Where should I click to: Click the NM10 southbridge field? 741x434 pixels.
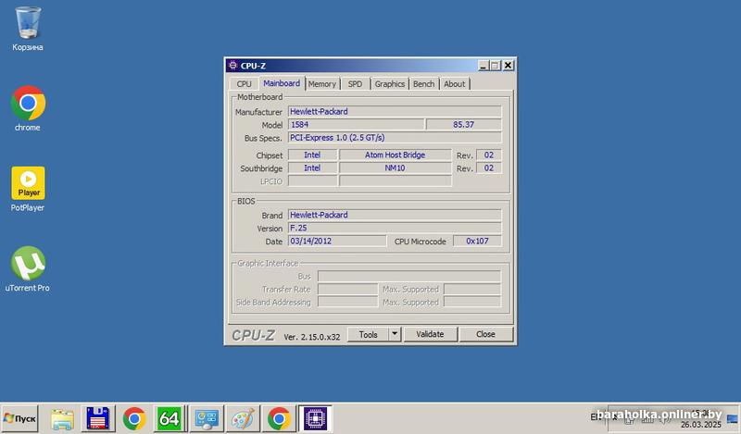[x=396, y=168]
